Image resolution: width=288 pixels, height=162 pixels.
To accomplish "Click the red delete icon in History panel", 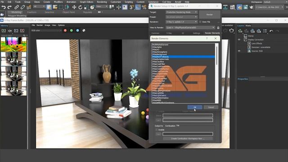I will (x=22, y=31).
